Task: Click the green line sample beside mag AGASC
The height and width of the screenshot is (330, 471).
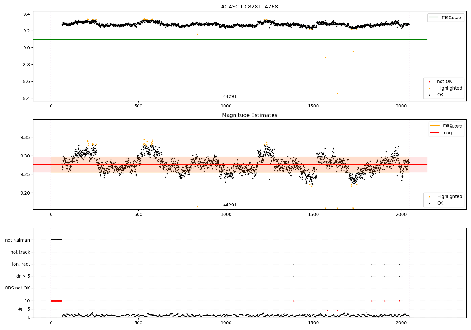Action: (434, 17)
